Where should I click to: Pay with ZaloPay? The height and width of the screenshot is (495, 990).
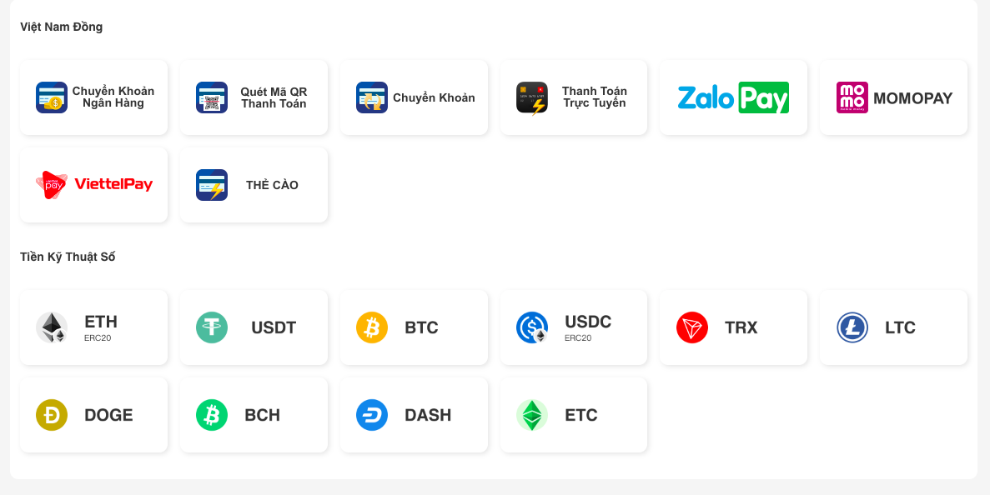[x=733, y=97]
